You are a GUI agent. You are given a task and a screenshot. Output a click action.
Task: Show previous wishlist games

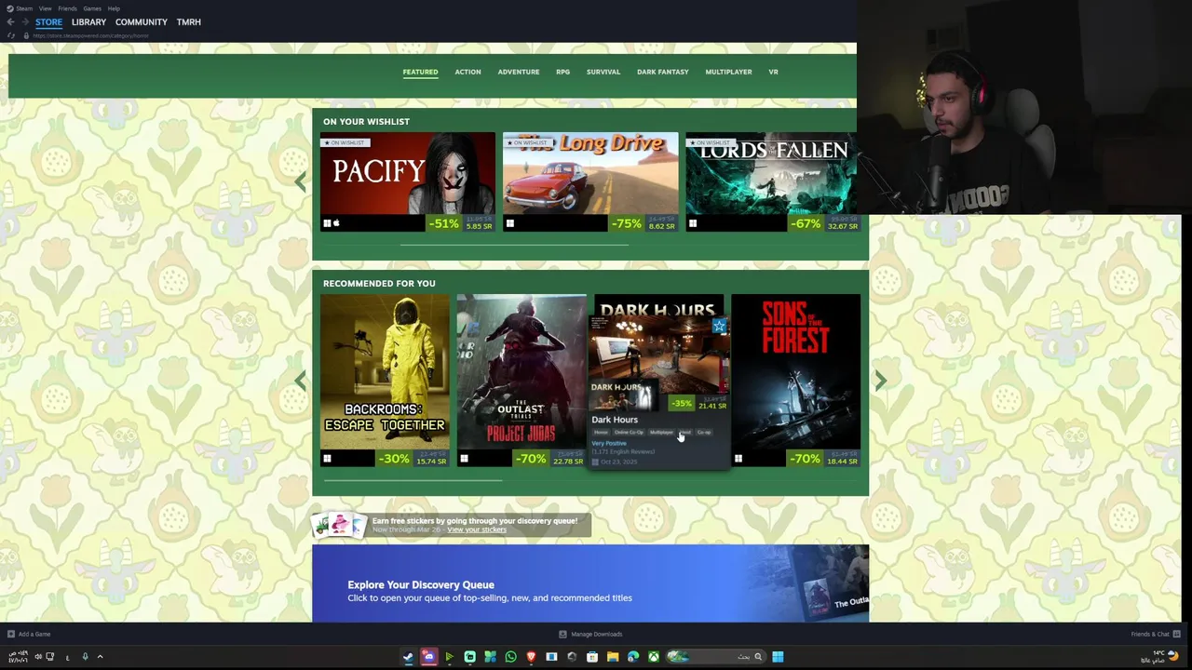coord(300,181)
